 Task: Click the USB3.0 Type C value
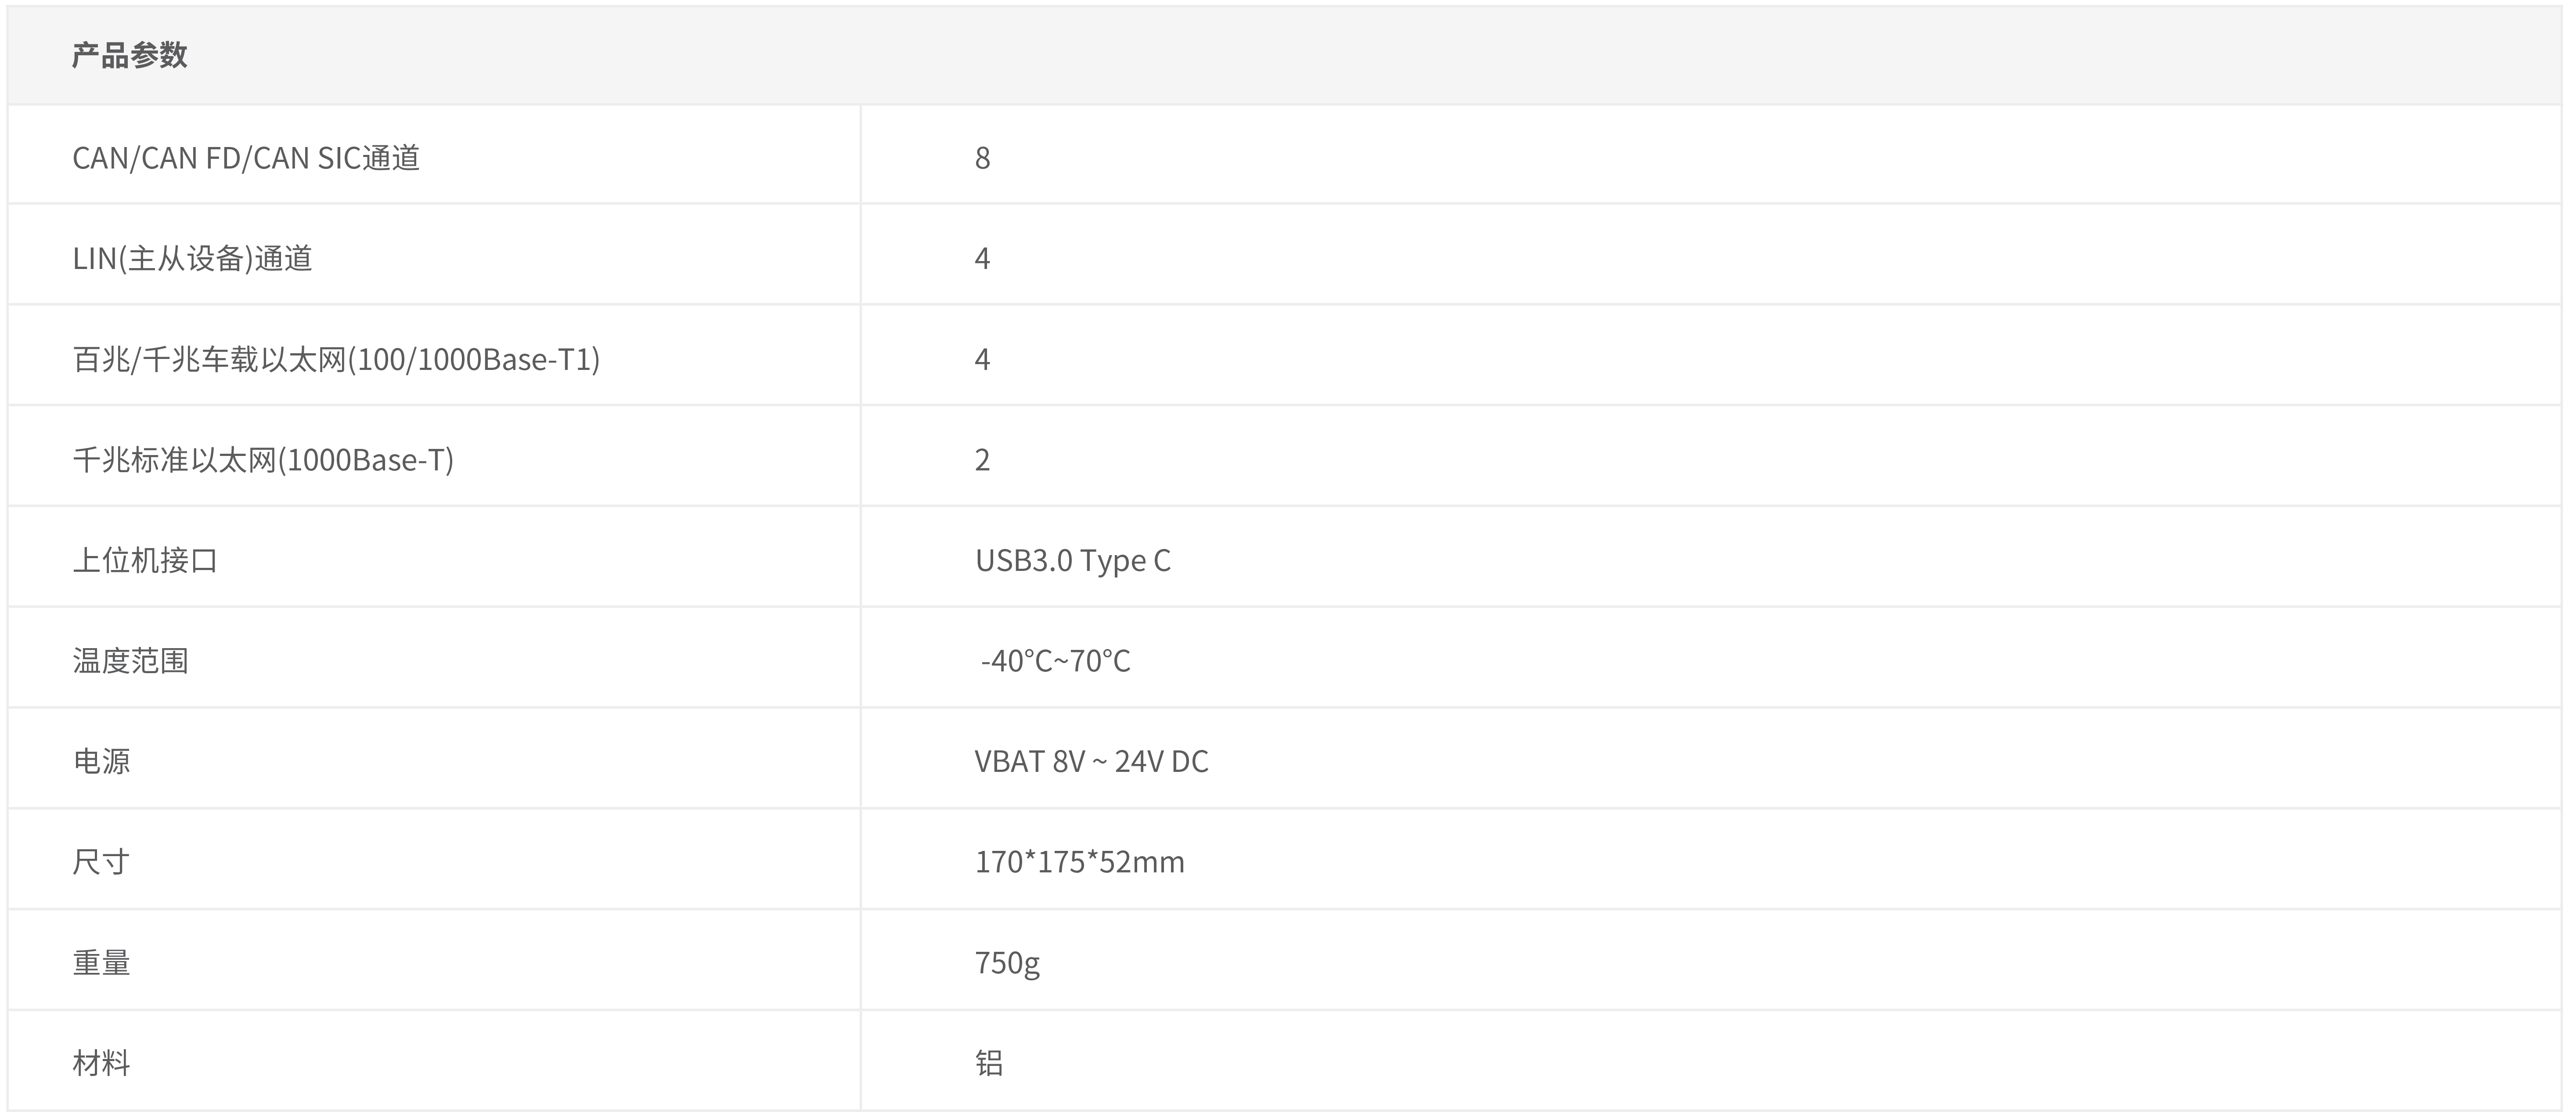[x=1073, y=560]
